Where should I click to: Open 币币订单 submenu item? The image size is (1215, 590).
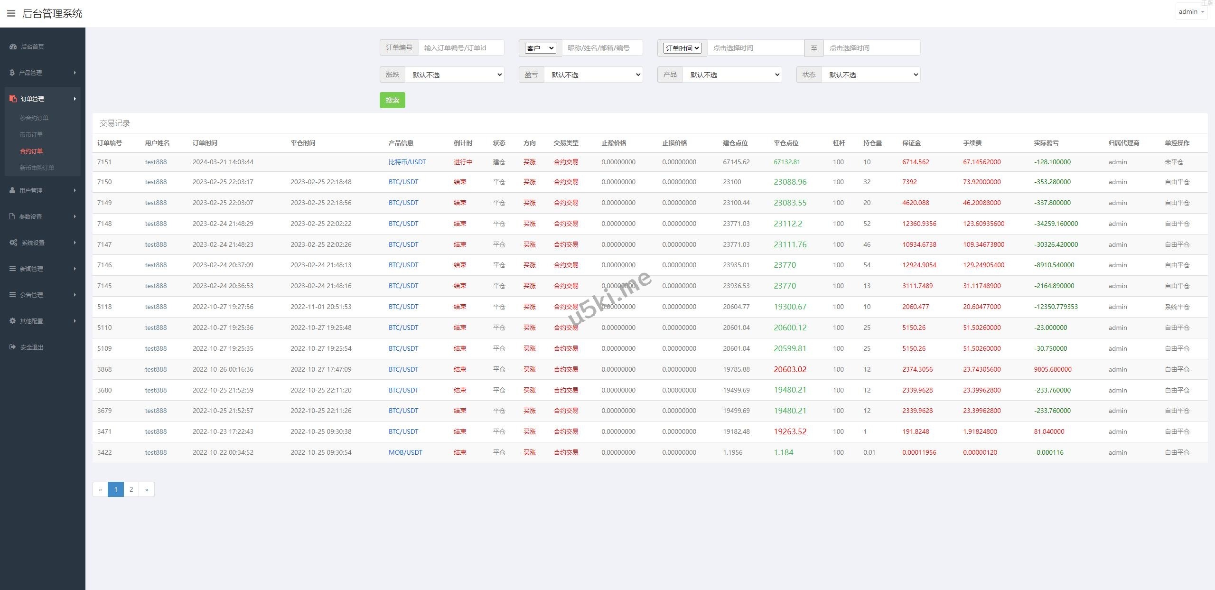[31, 134]
